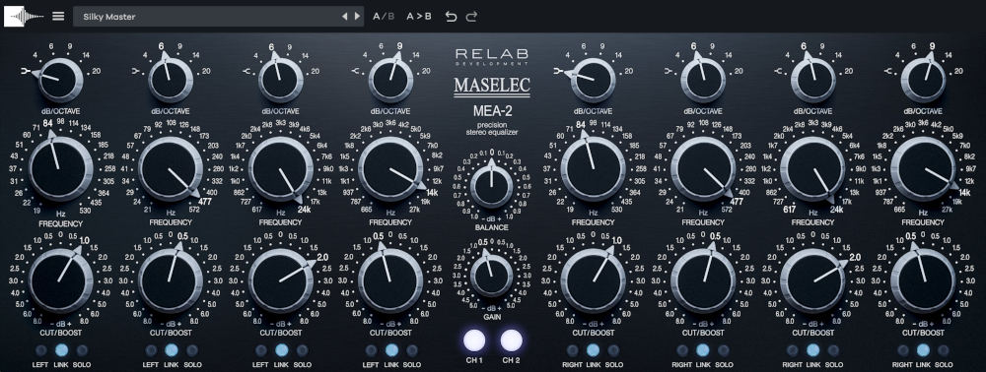Click the BALANCE knob
Screen dimensions: 986x372
pyautogui.click(x=492, y=186)
